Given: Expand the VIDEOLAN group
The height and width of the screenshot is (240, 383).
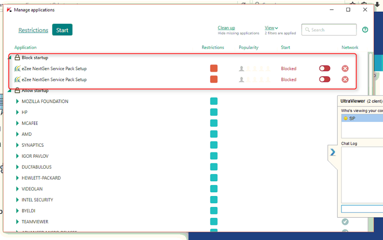Looking at the screenshot, I should 17,189.
